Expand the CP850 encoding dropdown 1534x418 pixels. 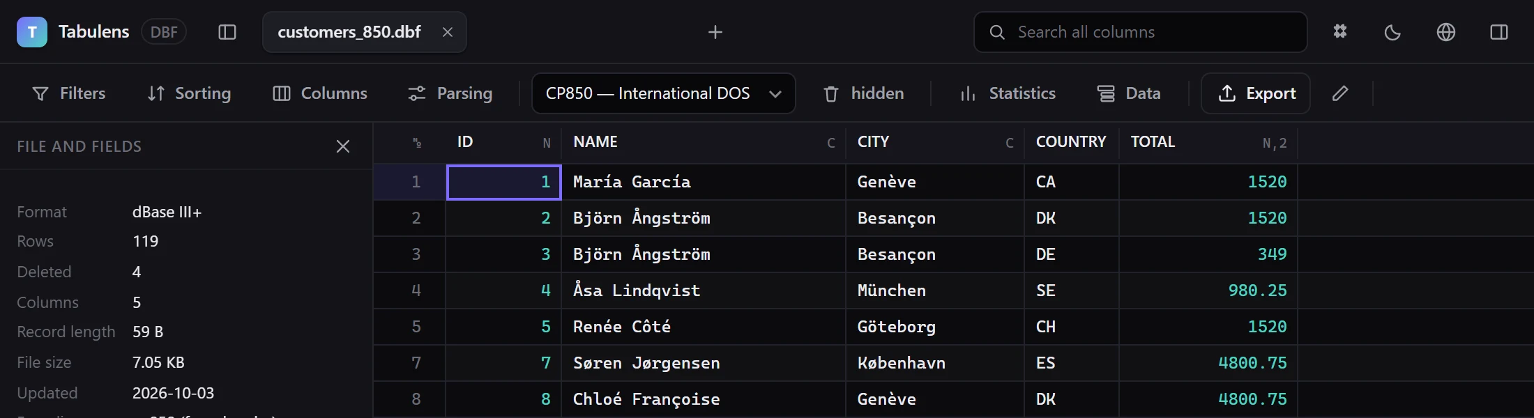pos(664,93)
